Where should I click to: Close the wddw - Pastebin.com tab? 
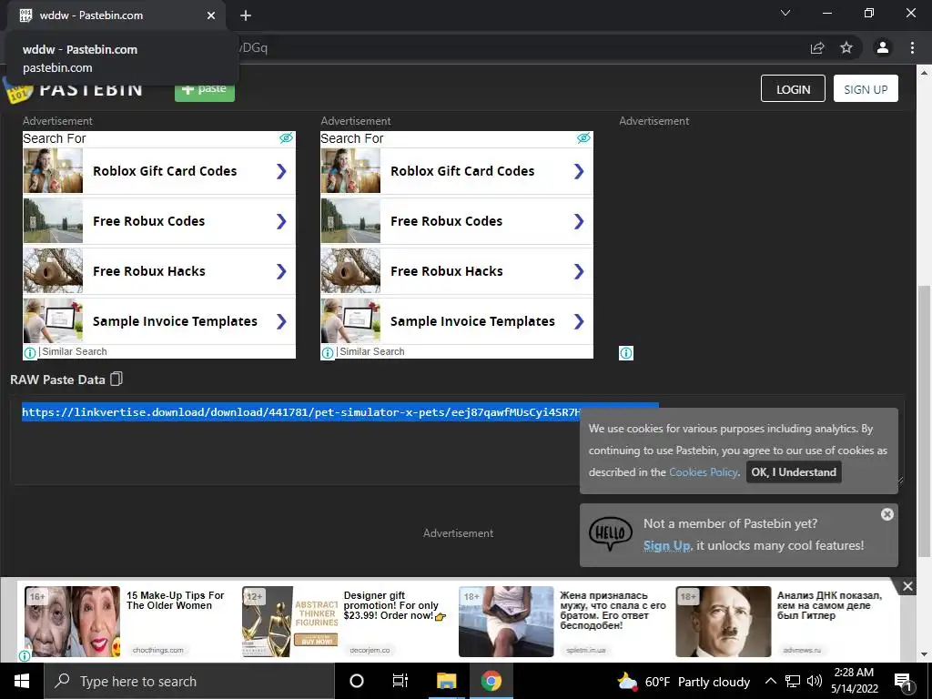coord(211,15)
